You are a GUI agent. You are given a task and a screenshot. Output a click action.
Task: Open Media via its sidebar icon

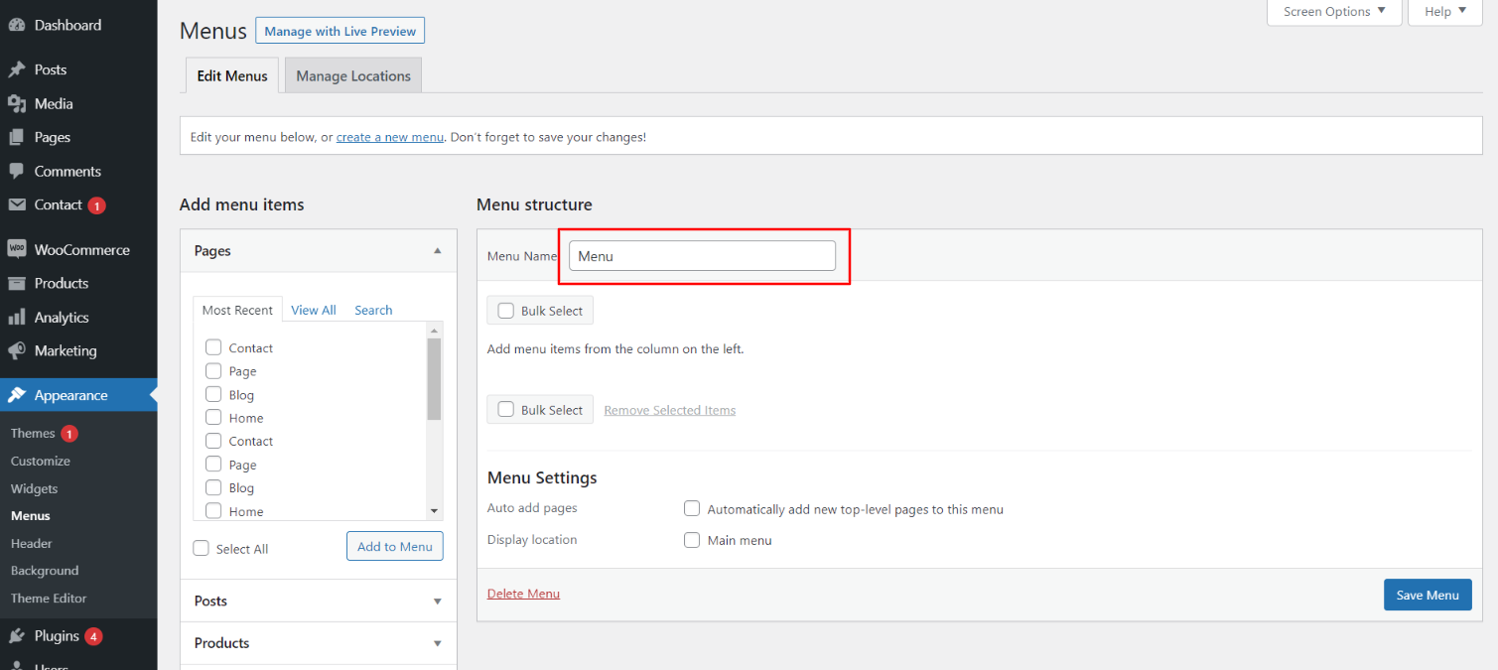(x=16, y=103)
